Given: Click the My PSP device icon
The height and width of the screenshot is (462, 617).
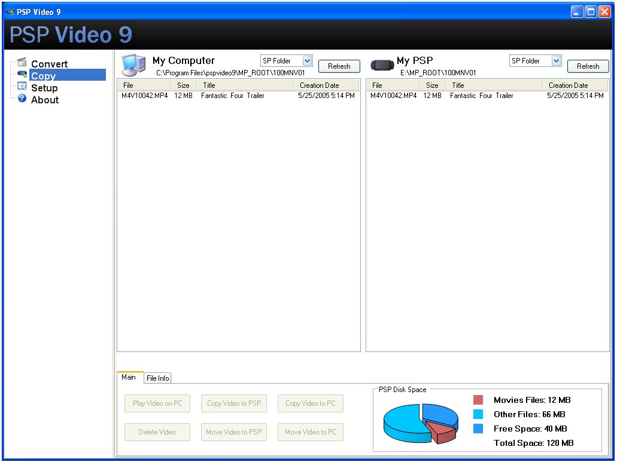Looking at the screenshot, I should tap(382, 65).
